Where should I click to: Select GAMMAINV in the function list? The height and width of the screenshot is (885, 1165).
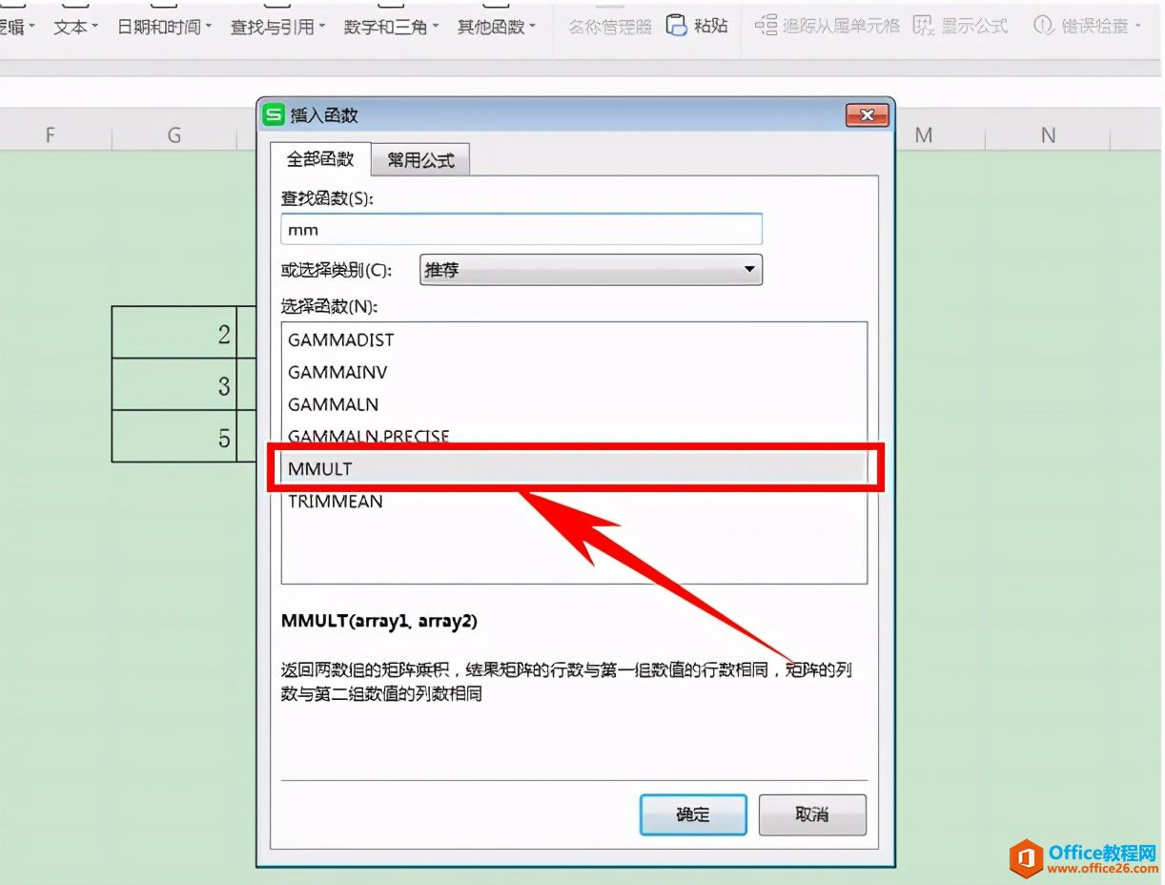pos(574,372)
